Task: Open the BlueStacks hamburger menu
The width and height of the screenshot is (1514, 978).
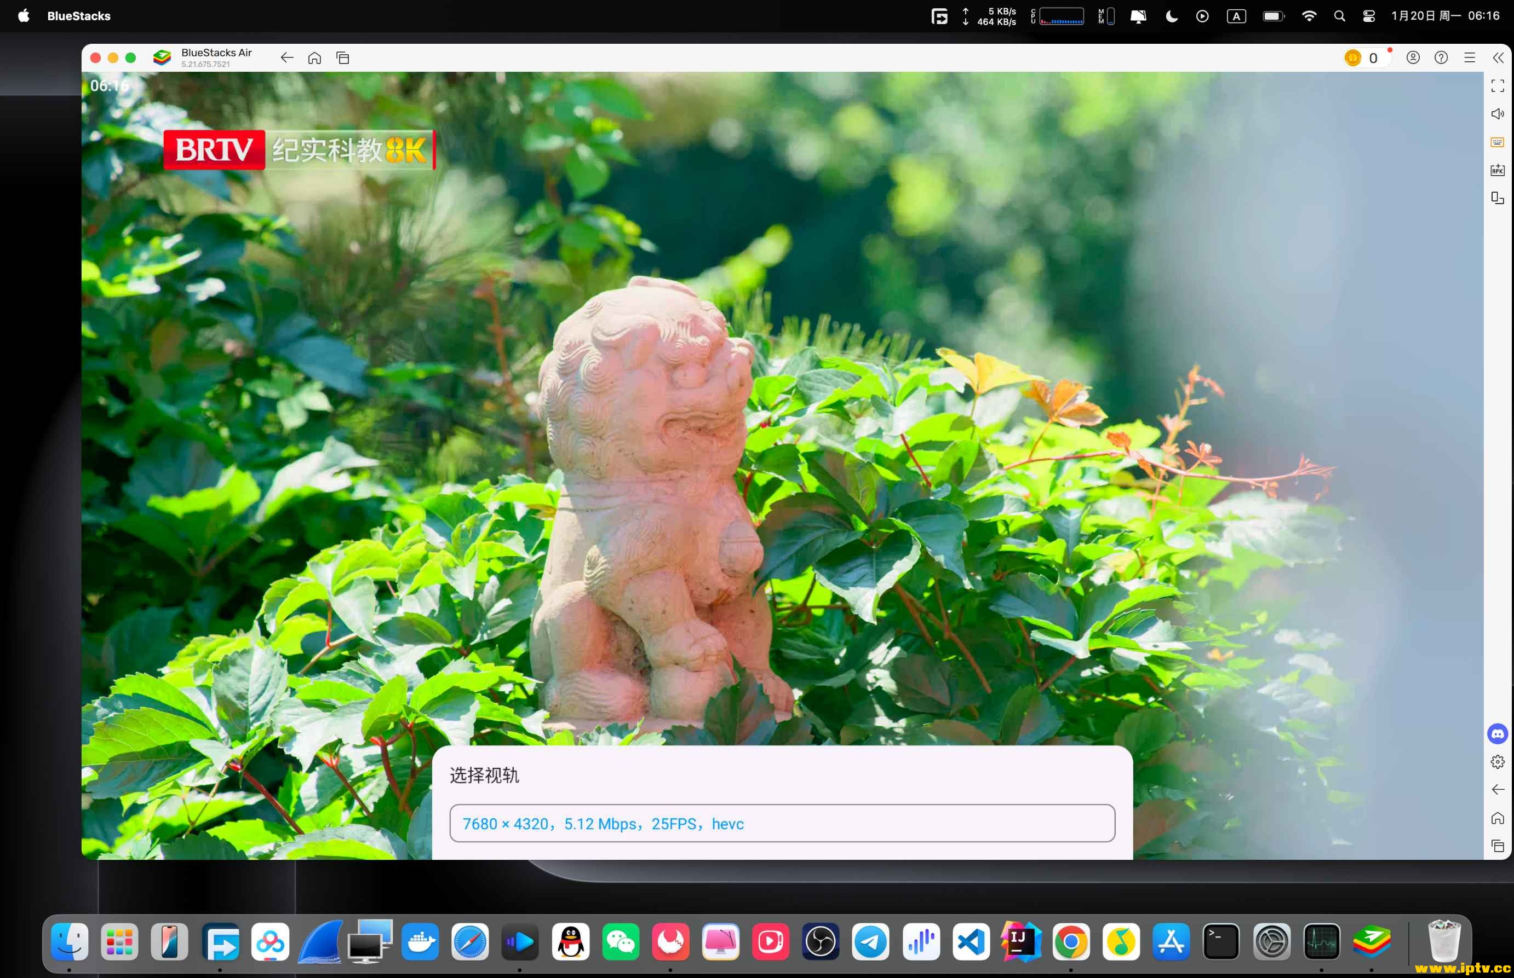Action: click(1470, 58)
